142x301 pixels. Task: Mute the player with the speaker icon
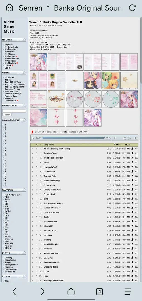[135, 138]
